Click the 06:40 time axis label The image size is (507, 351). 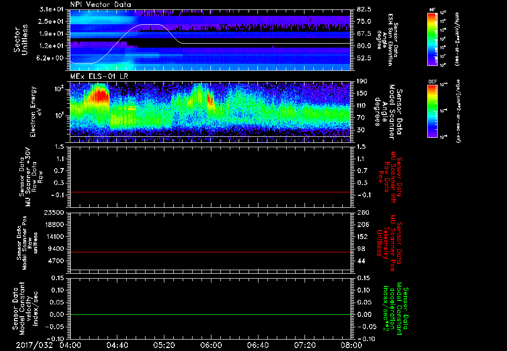[x=258, y=345]
